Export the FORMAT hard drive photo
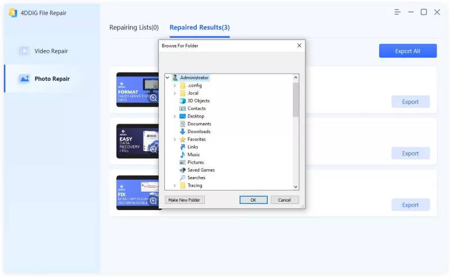The image size is (450, 277). 411,102
